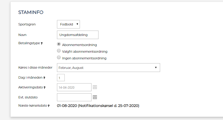The image size is (223, 120).
Task: Expand the months dropdown showing Februar, August
Action: click(108, 68)
